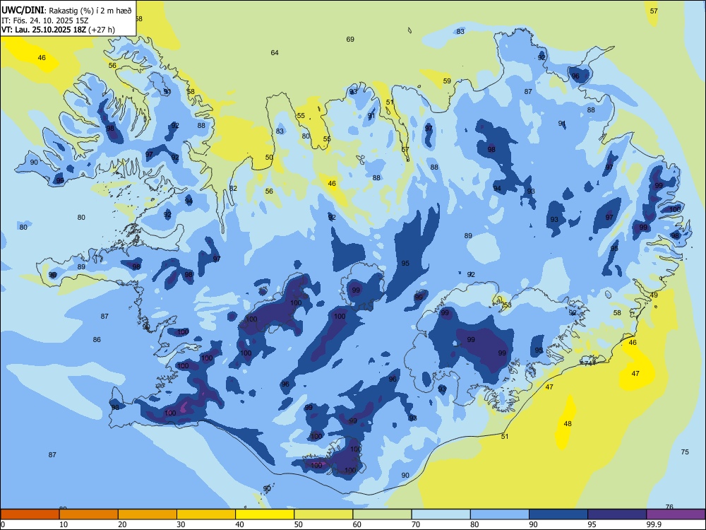Click the map value '82' in the northwest fjord
Image resolution: width=706 pixels, height=530 pixels.
(x=233, y=188)
